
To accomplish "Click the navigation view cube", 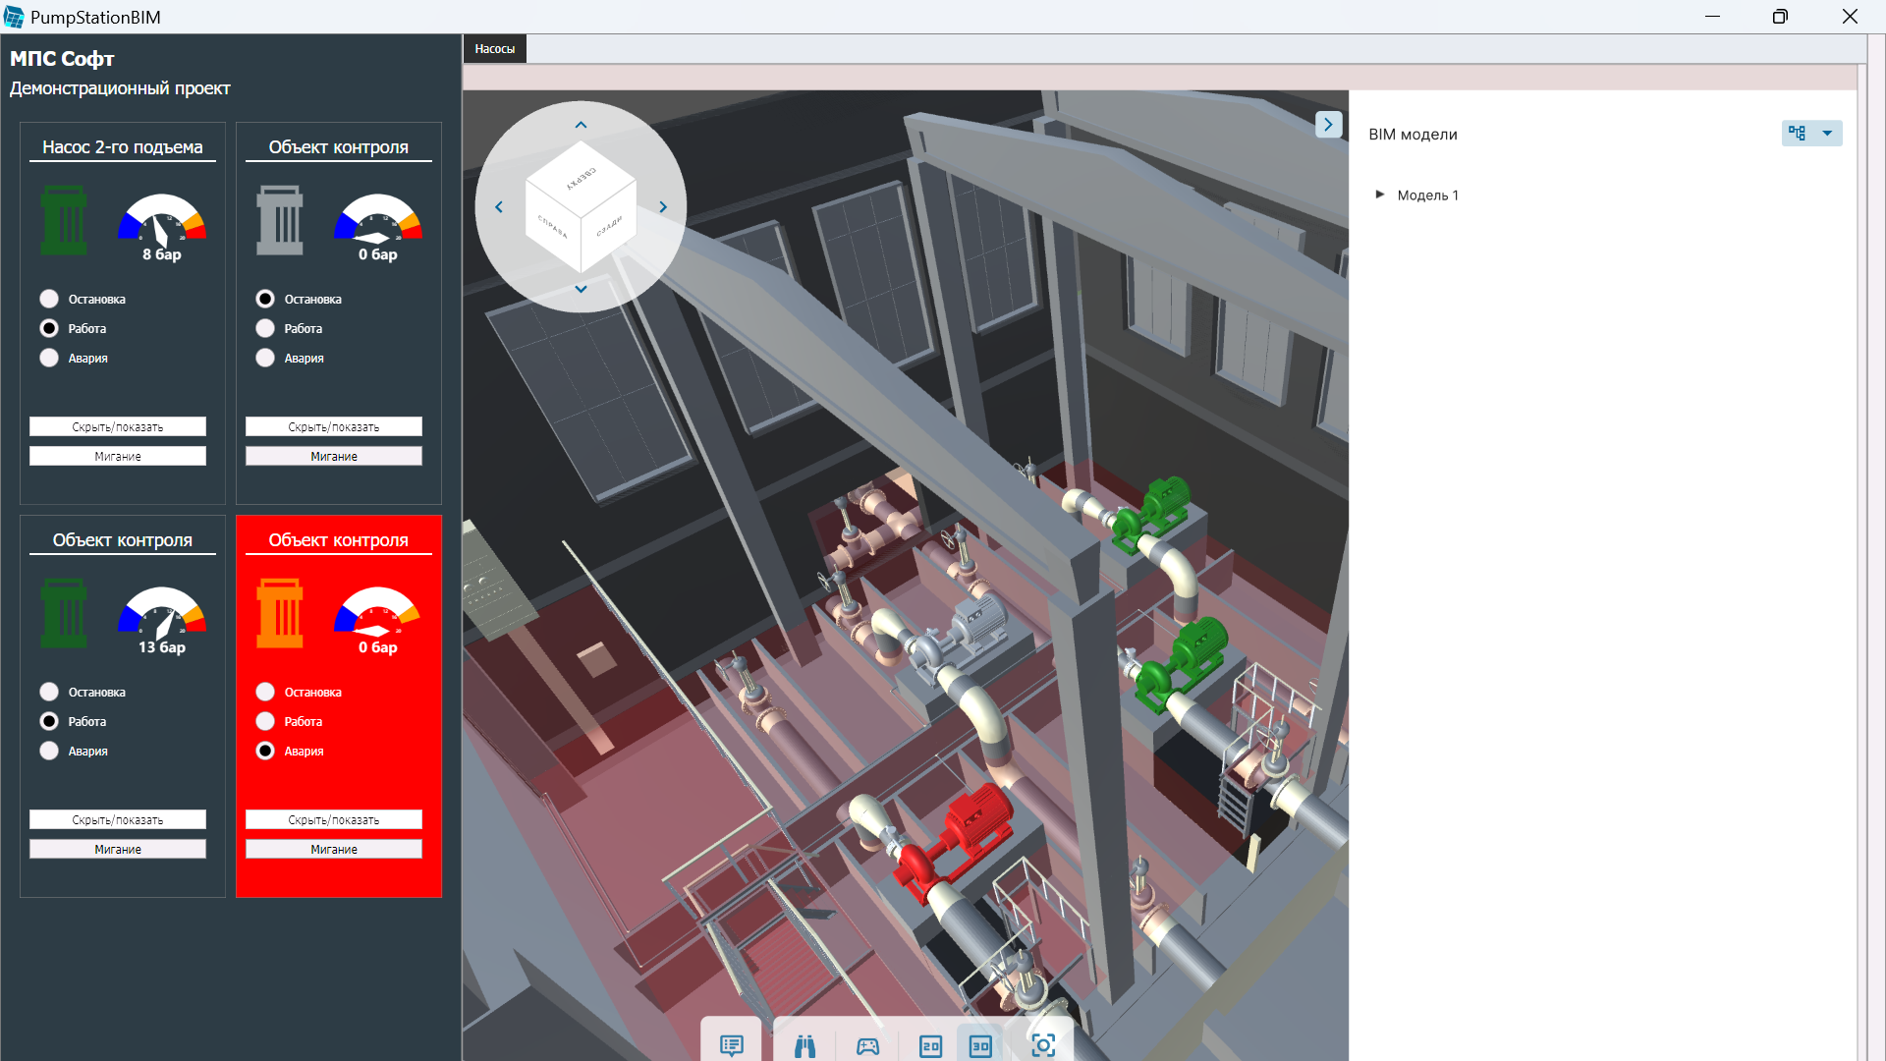I will [x=581, y=206].
